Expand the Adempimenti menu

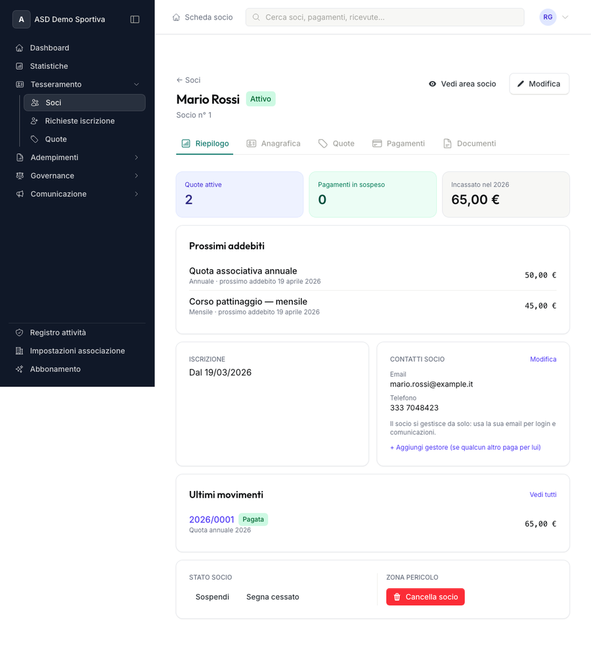(x=137, y=158)
